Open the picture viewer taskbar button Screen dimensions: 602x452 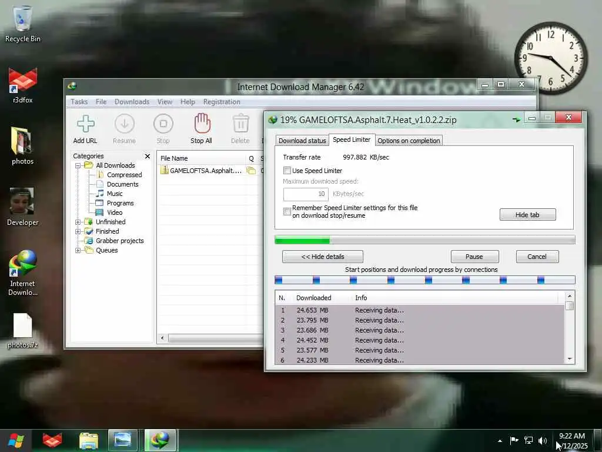(123, 440)
